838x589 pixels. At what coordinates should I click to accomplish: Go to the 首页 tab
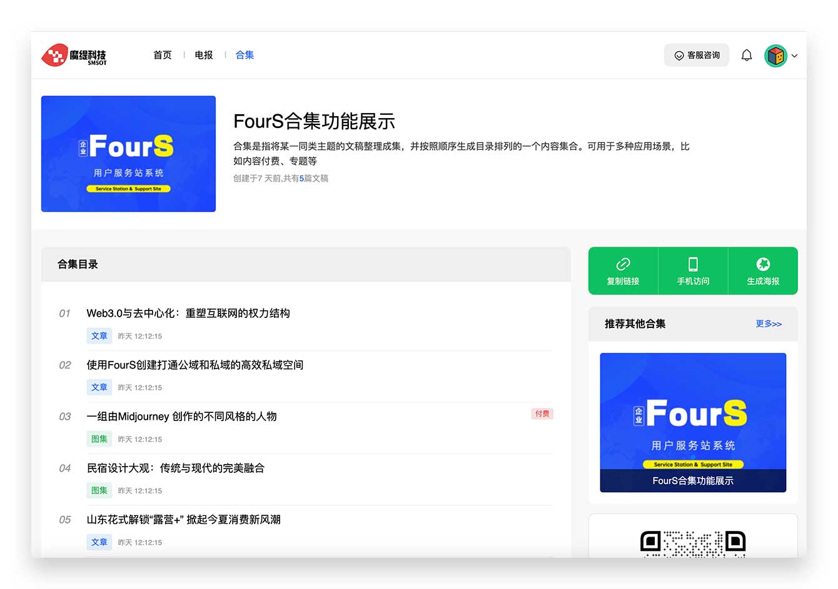click(x=163, y=55)
